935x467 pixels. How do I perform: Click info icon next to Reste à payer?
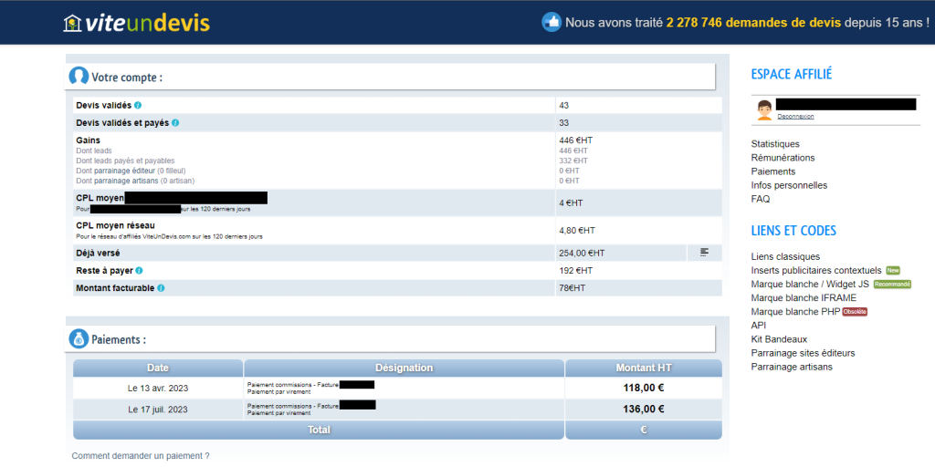click(x=139, y=270)
